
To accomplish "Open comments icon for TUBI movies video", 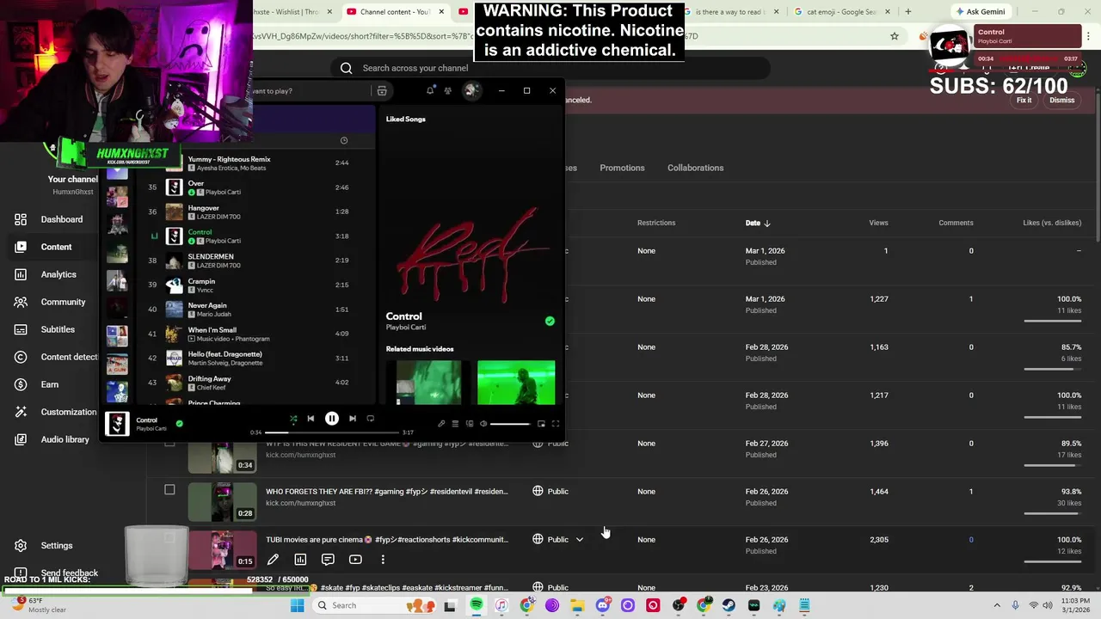I will (328, 560).
